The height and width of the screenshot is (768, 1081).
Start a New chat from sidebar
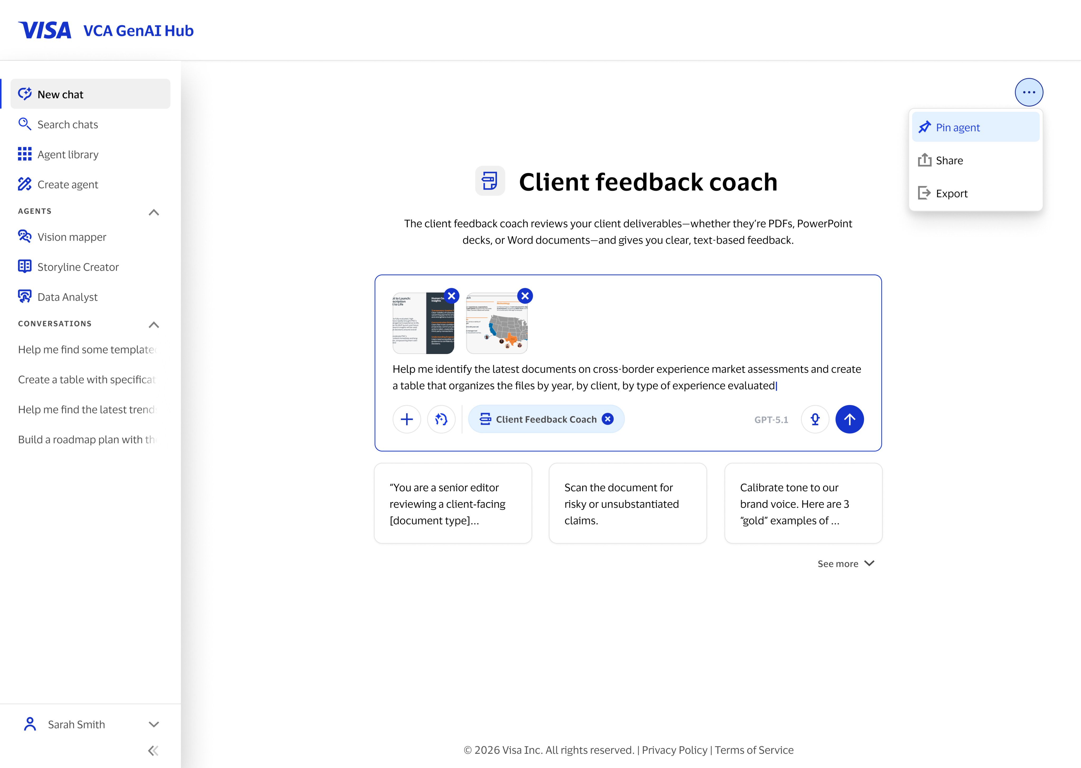point(91,94)
